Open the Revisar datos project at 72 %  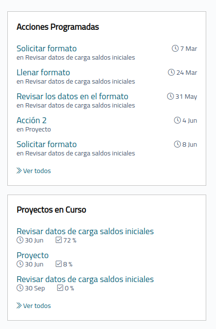[85, 231]
